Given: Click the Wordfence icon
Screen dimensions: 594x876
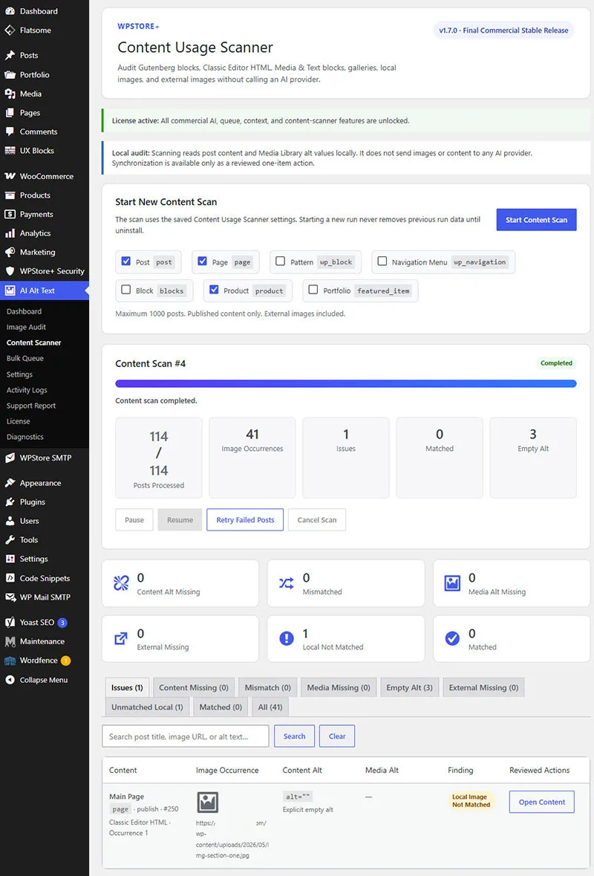Looking at the screenshot, I should point(10,661).
